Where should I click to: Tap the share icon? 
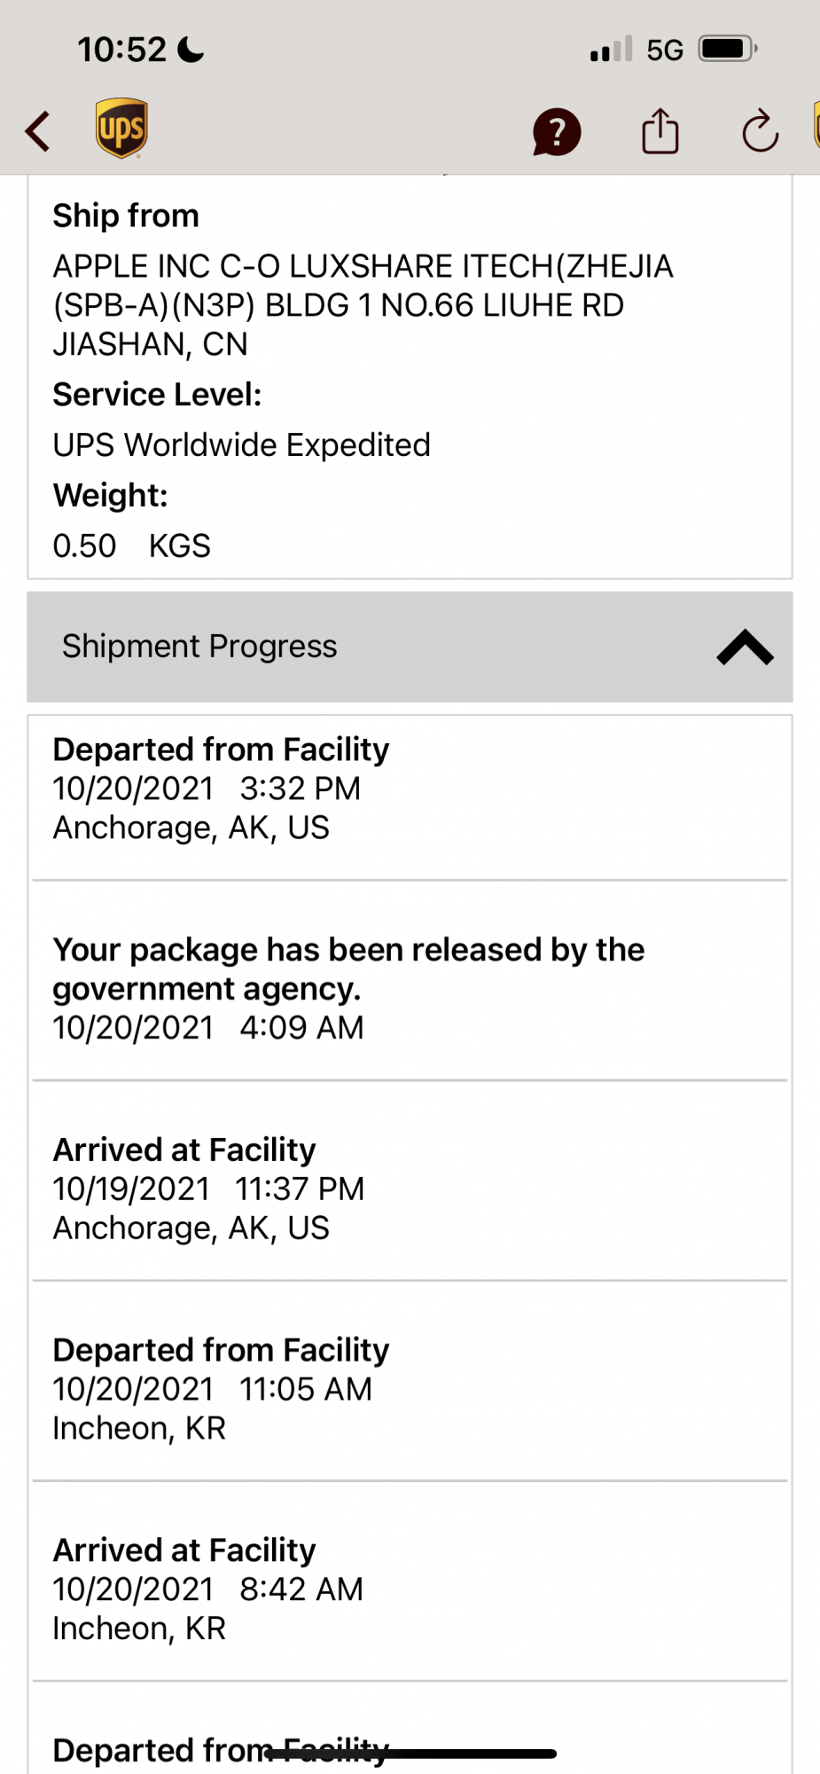tap(660, 131)
